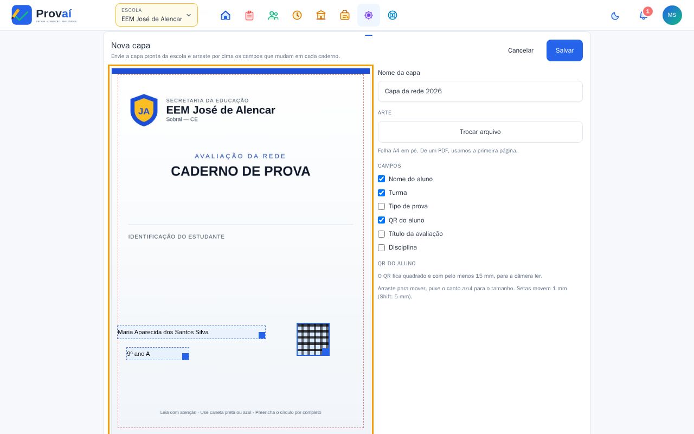Image resolution: width=694 pixels, height=434 pixels.
Task: Open the lifebuoy help icon
Action: click(393, 15)
